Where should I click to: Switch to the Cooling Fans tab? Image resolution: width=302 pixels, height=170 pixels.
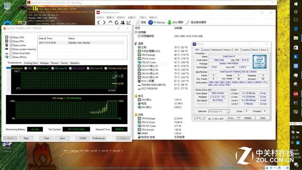tap(31, 63)
